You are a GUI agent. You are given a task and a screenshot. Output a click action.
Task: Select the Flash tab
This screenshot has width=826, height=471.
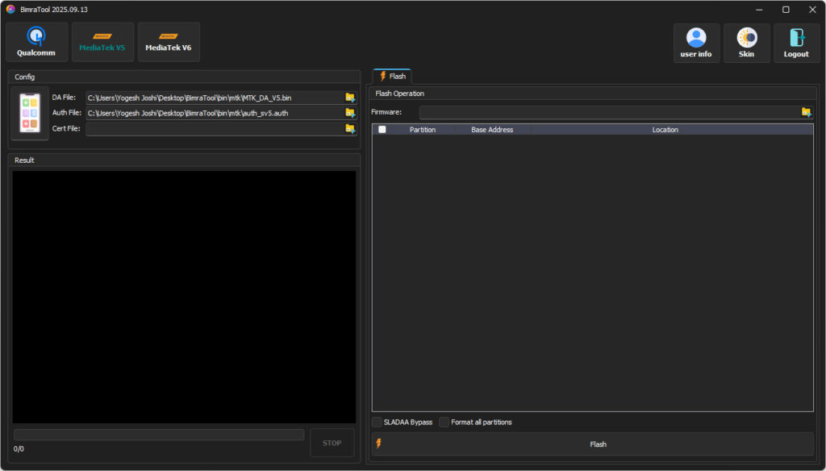(x=392, y=76)
